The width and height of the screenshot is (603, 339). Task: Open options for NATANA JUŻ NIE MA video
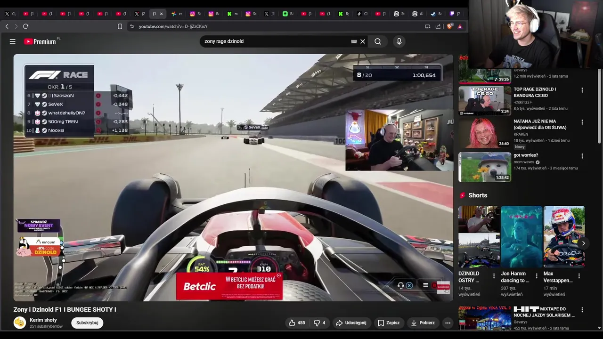point(582,122)
